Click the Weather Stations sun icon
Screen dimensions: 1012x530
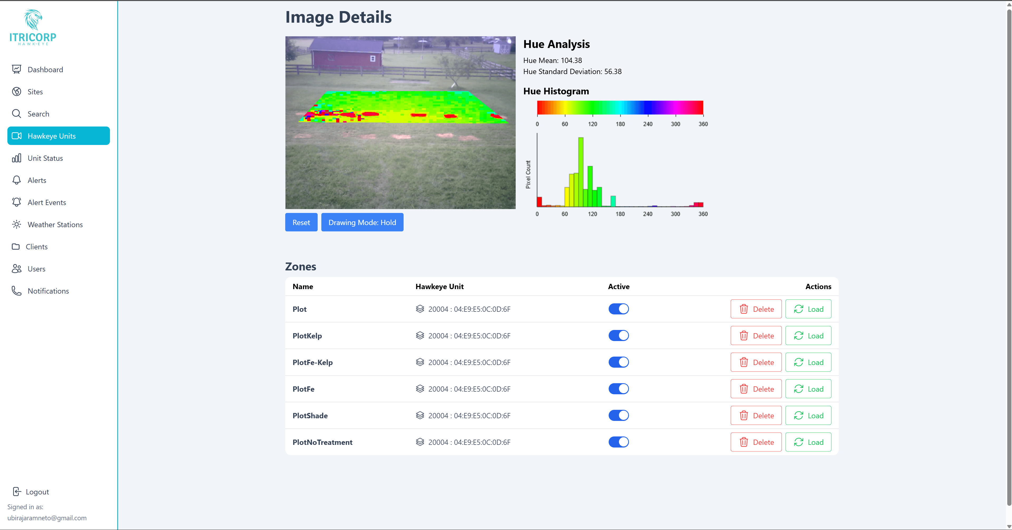click(x=17, y=224)
